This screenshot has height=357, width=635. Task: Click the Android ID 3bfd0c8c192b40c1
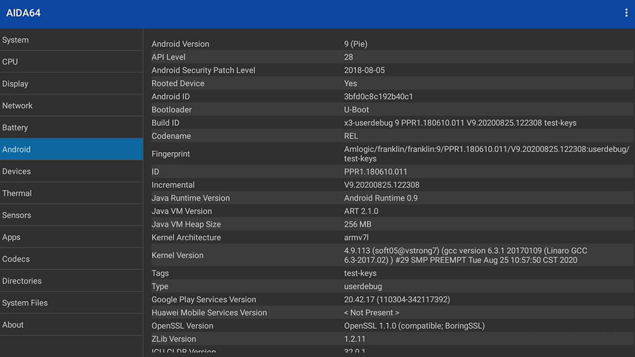[379, 96]
